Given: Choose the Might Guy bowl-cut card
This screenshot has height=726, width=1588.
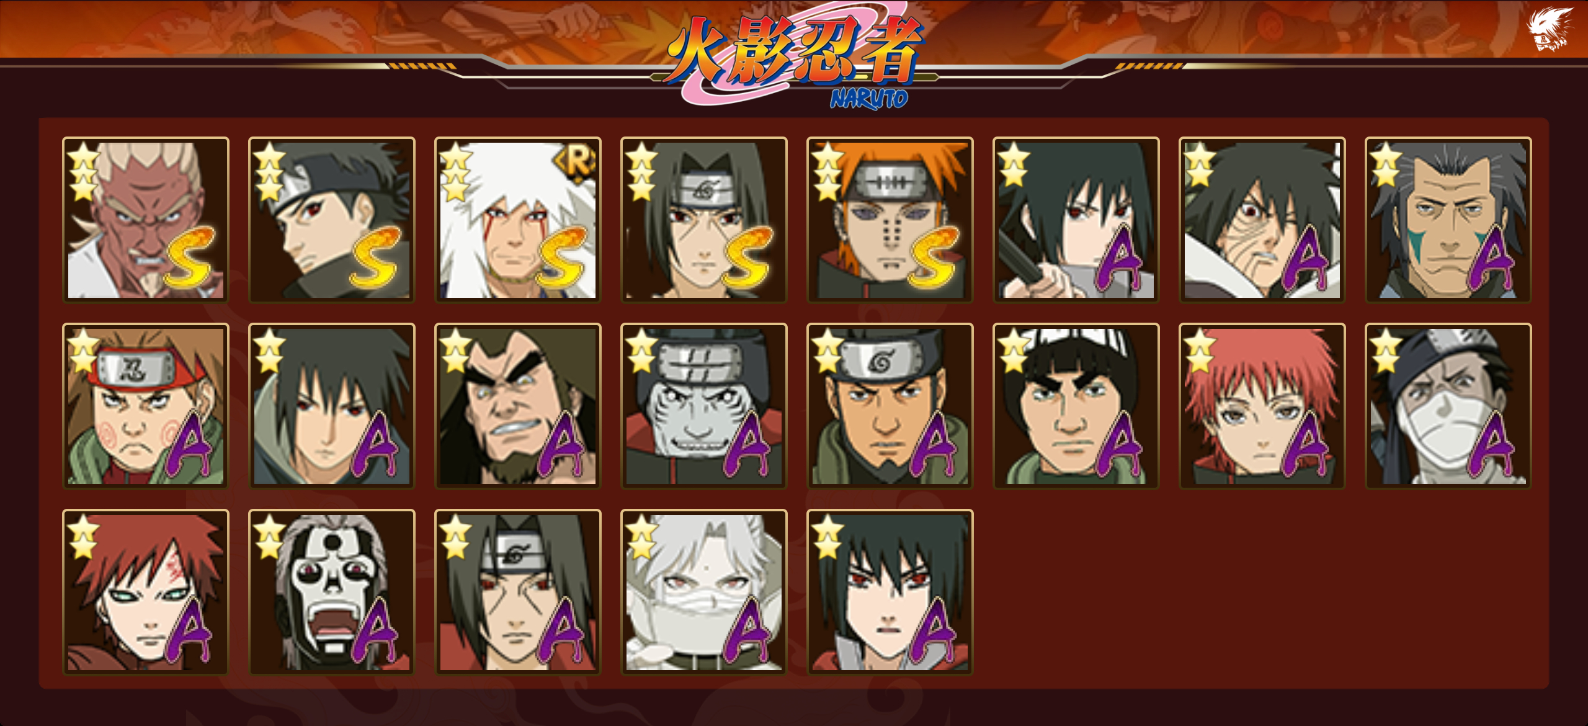Looking at the screenshot, I should (1076, 406).
